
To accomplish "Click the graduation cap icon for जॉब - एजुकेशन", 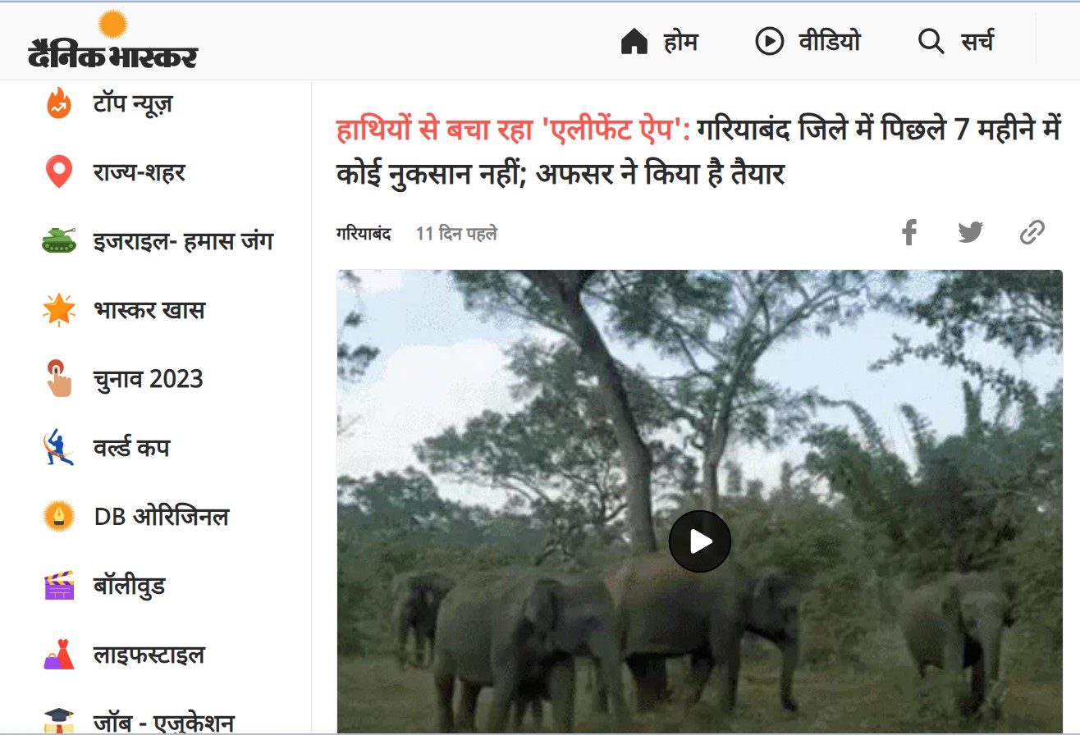I will tap(58, 720).
